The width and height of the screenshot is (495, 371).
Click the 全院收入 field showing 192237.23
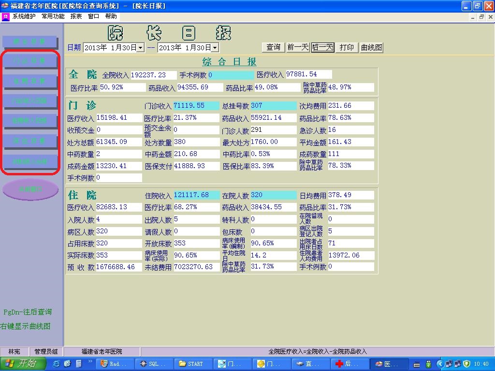[153, 75]
